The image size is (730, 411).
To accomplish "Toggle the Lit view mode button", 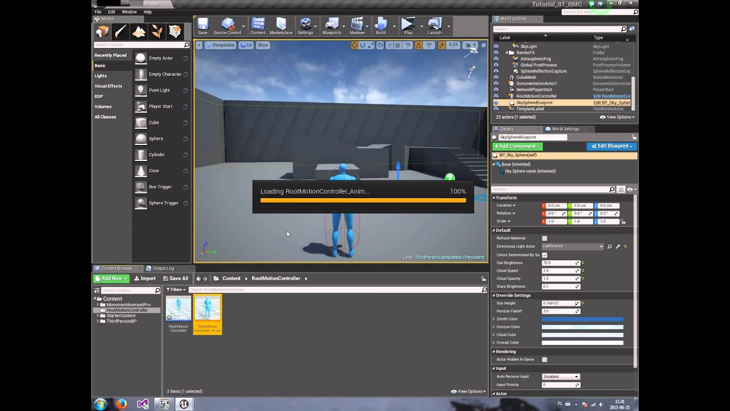I will [246, 45].
